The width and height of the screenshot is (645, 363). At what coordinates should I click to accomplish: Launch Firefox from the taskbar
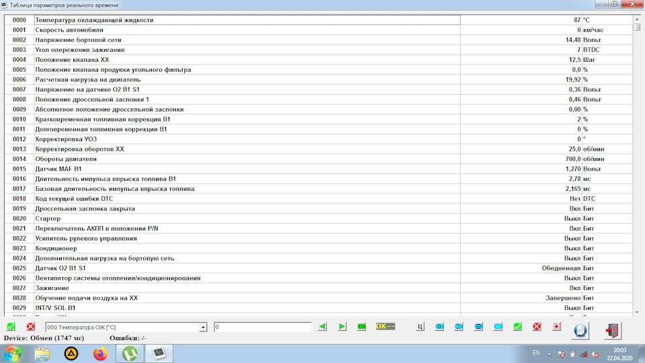100,354
